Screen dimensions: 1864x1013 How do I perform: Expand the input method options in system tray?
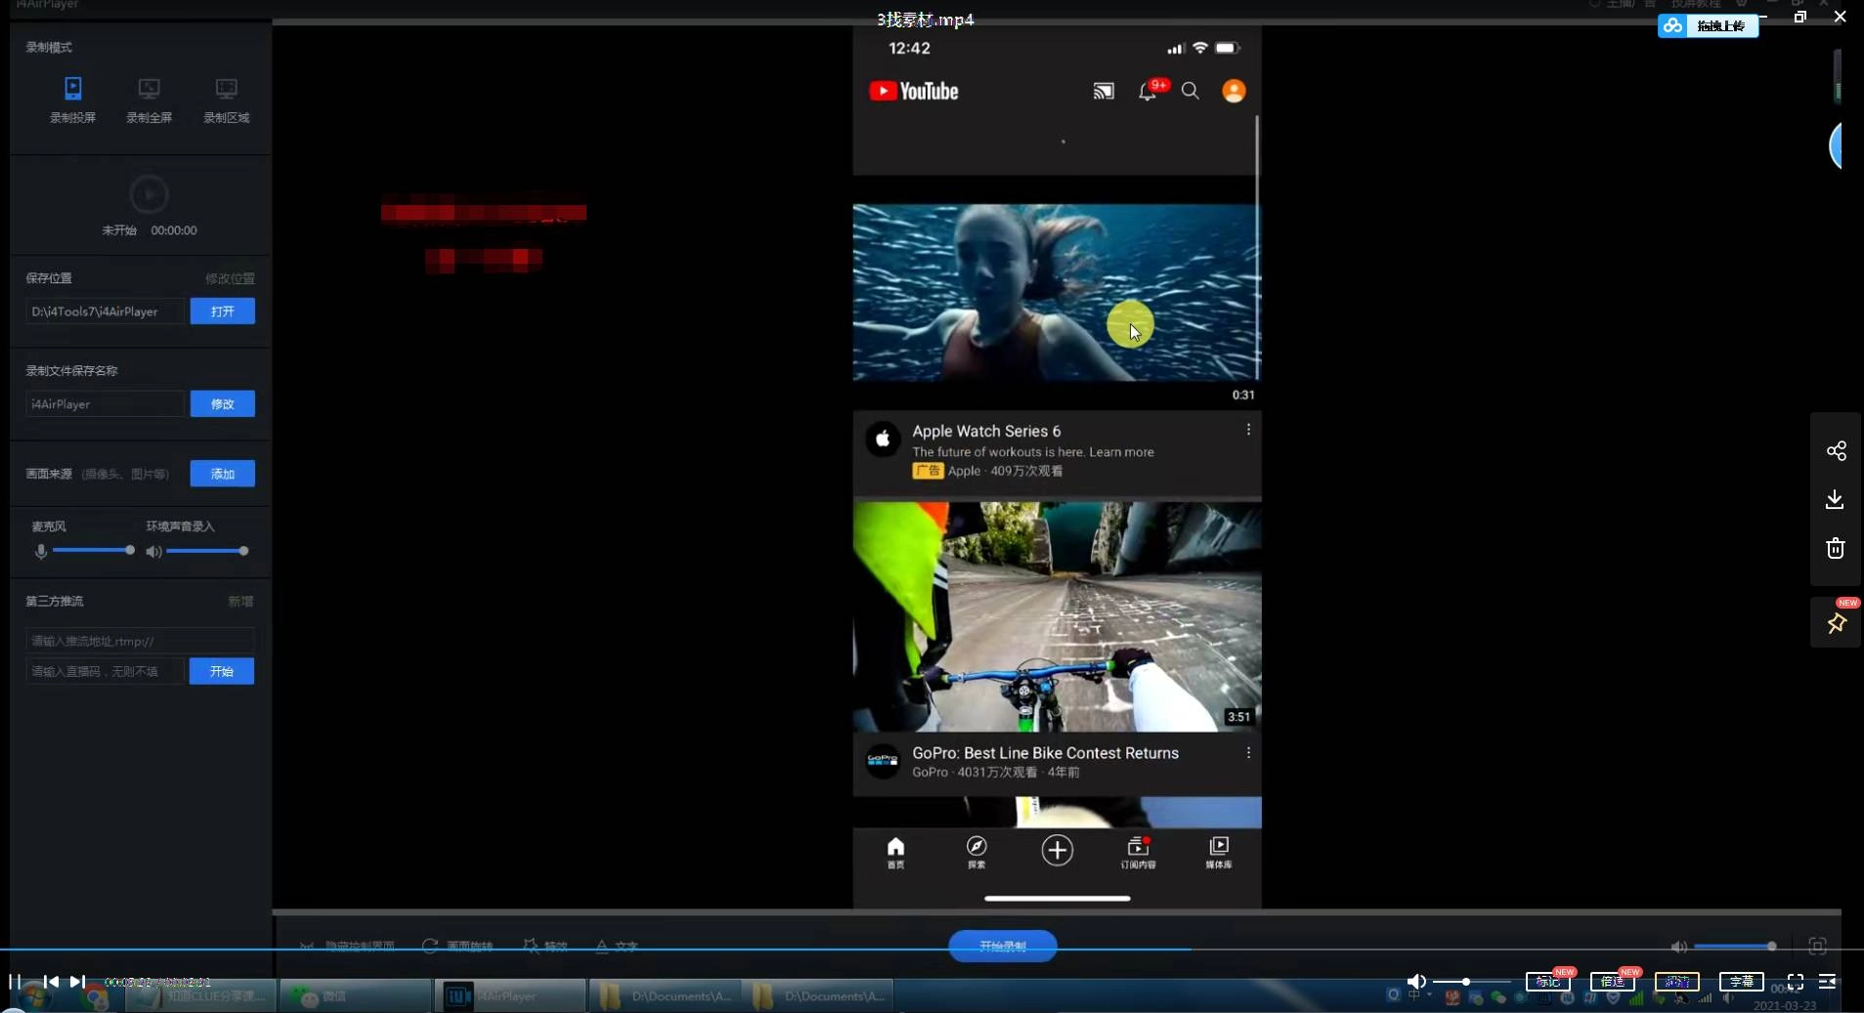[x=1429, y=995]
